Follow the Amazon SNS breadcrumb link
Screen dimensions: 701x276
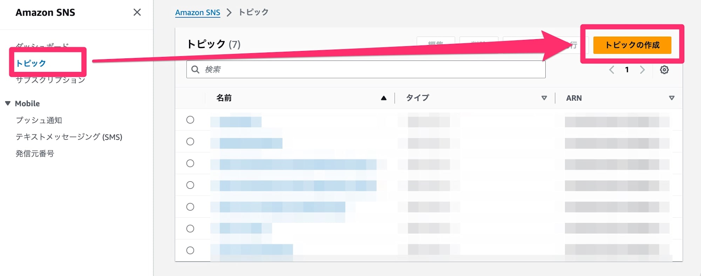click(x=198, y=12)
